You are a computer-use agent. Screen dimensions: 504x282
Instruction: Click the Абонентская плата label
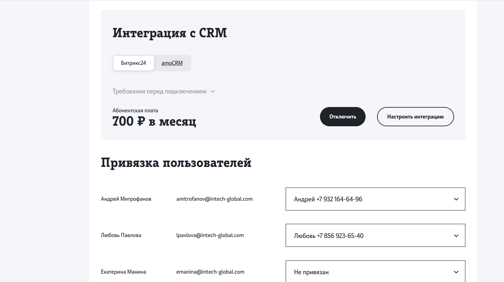tap(135, 110)
